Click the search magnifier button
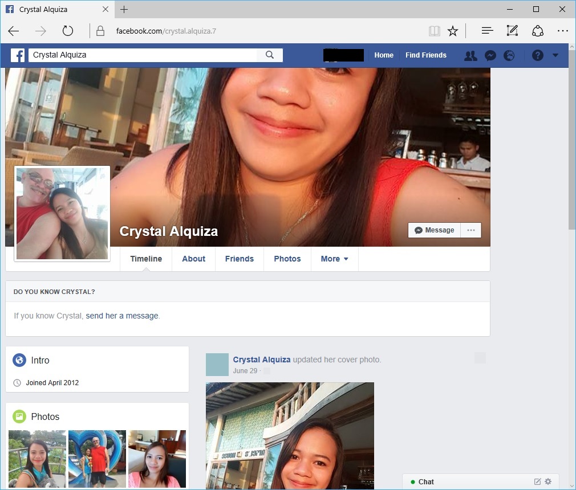The height and width of the screenshot is (490, 576). click(x=270, y=55)
